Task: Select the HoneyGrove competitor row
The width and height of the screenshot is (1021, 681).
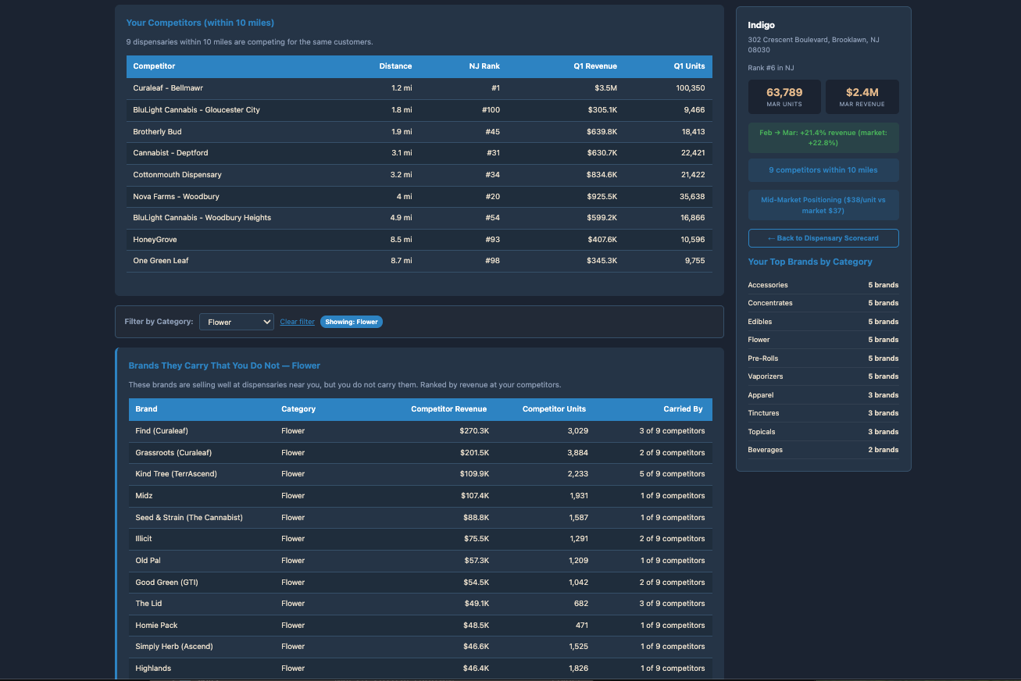Action: (419, 240)
